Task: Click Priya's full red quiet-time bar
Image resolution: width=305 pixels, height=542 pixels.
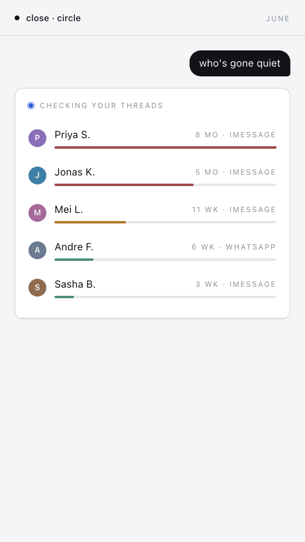Action: point(166,147)
